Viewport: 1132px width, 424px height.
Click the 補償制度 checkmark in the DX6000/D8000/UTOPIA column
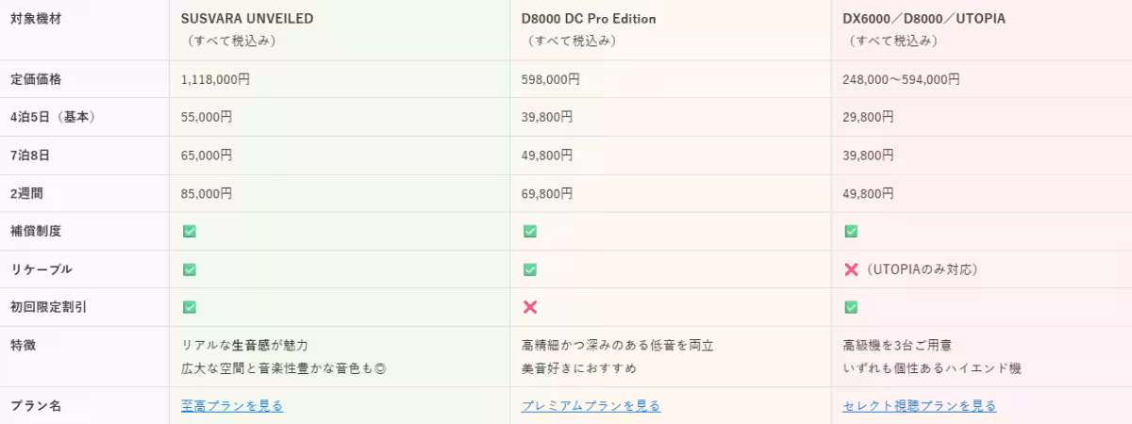point(850,231)
